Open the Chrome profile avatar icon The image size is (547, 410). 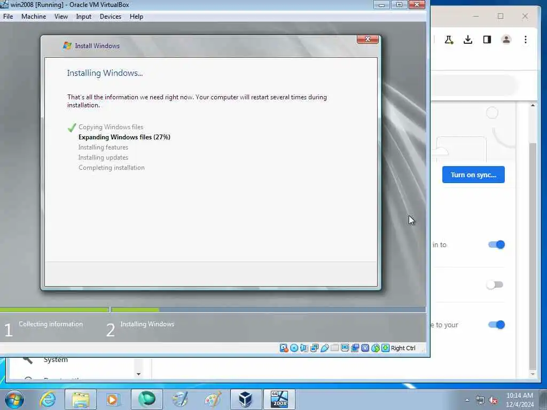506,40
